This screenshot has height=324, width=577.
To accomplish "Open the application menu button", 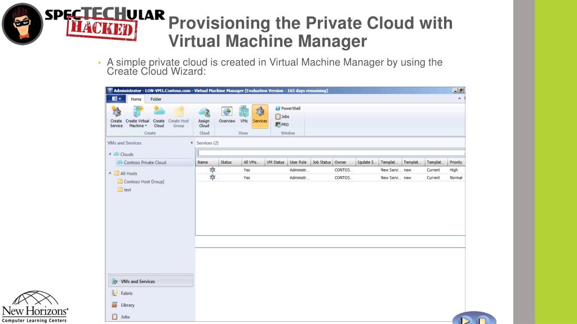I will (116, 99).
